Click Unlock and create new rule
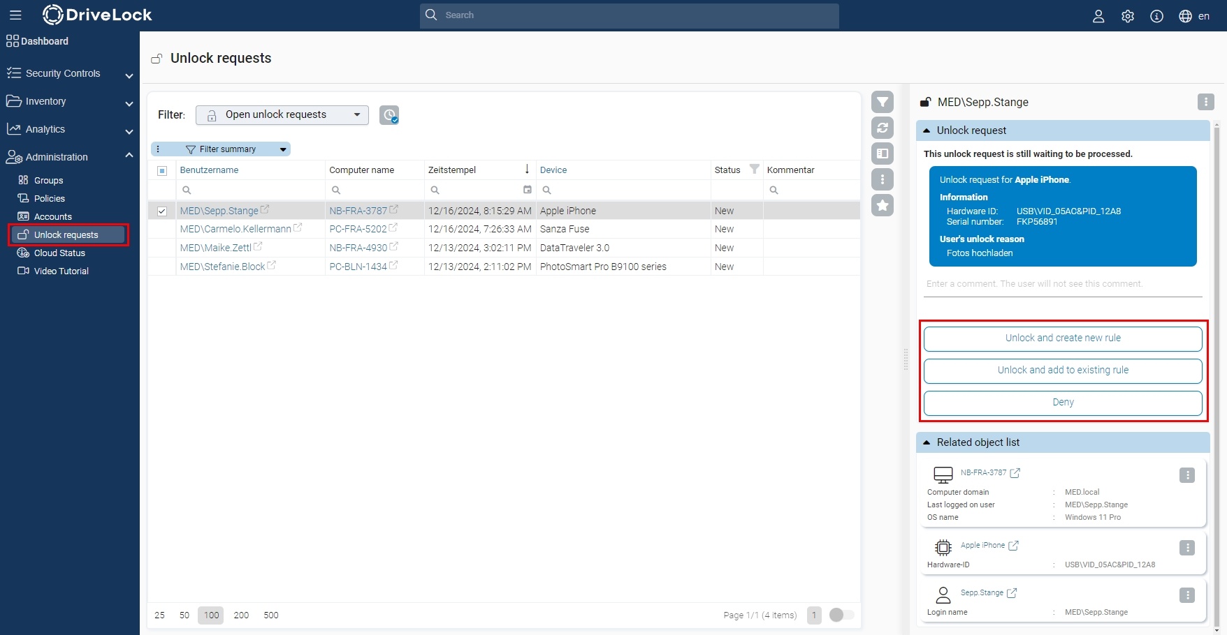Viewport: 1227px width, 635px height. 1063,338
